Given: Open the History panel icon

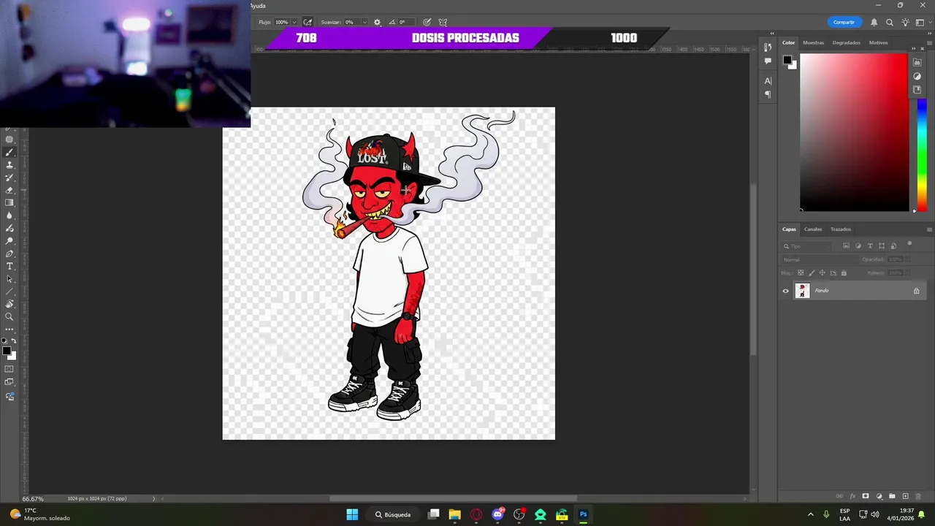Looking at the screenshot, I should tap(768, 47).
